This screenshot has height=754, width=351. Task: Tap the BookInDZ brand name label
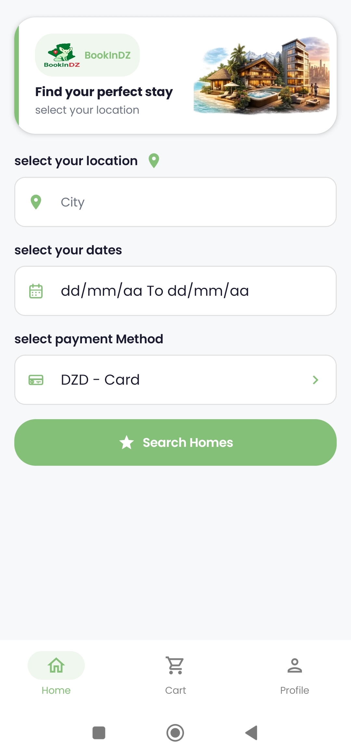point(108,55)
